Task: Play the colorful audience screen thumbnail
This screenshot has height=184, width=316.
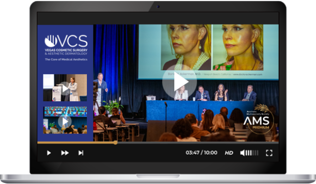Action: [65, 120]
